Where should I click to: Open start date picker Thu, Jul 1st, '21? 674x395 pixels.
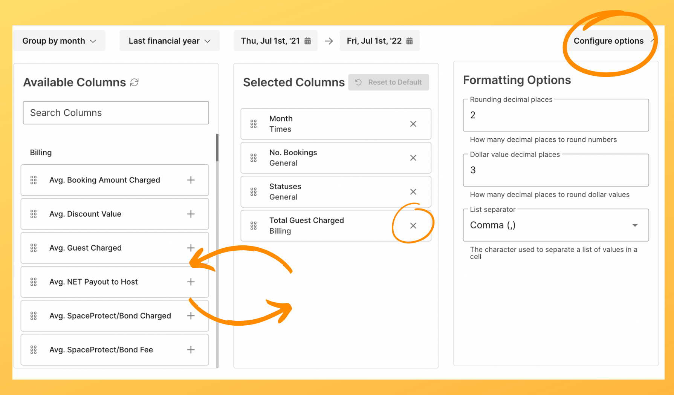coord(275,41)
